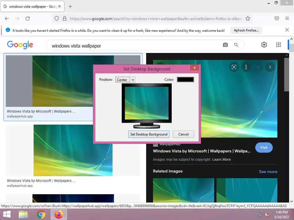Go back to the previous page
294x220 pixels.
(x=7, y=19)
